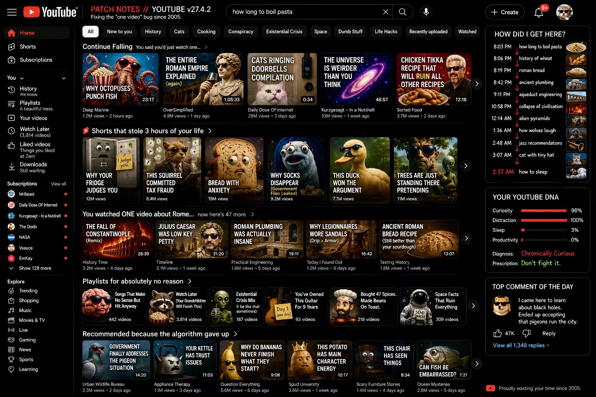Click the Create button
The height and width of the screenshot is (397, 596).
click(505, 12)
